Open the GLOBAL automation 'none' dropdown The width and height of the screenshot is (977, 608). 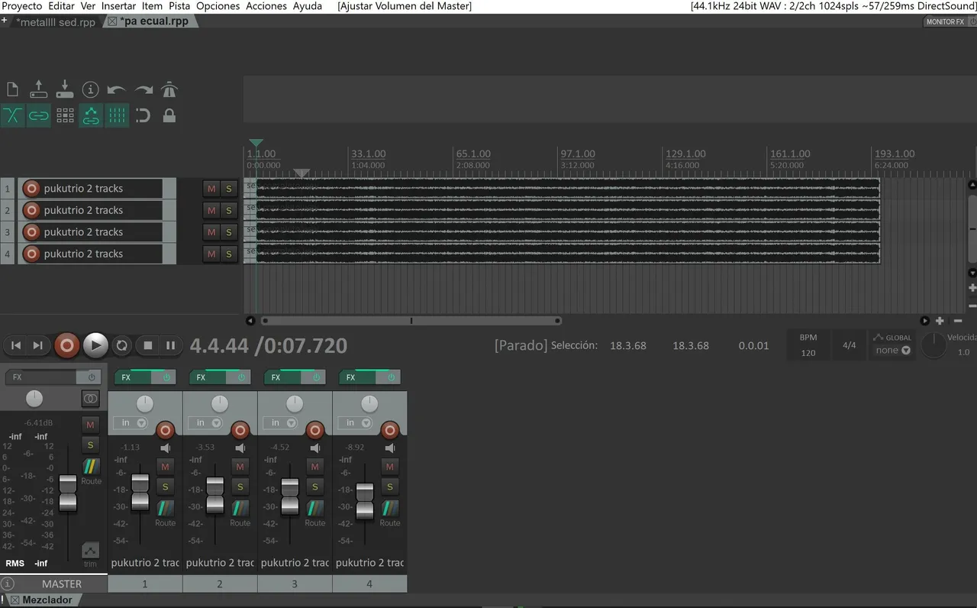pyautogui.click(x=893, y=351)
